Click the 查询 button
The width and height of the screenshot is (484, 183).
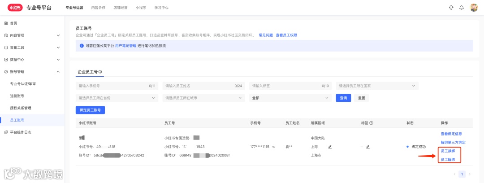pyautogui.click(x=344, y=98)
